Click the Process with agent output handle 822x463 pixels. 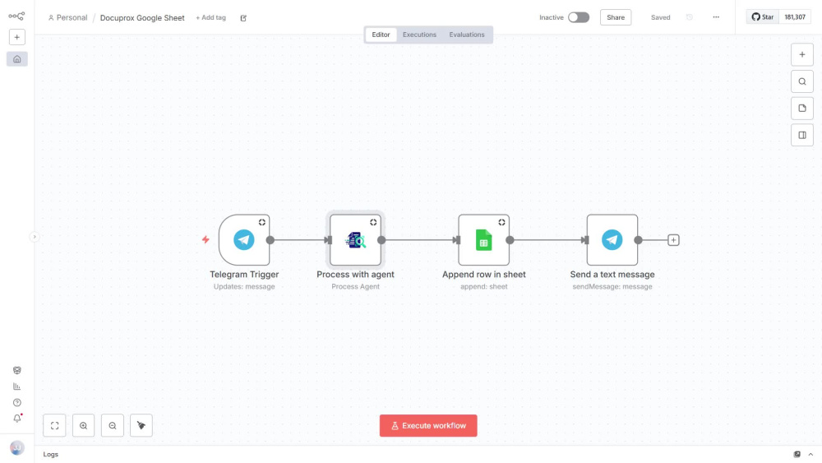(x=381, y=240)
